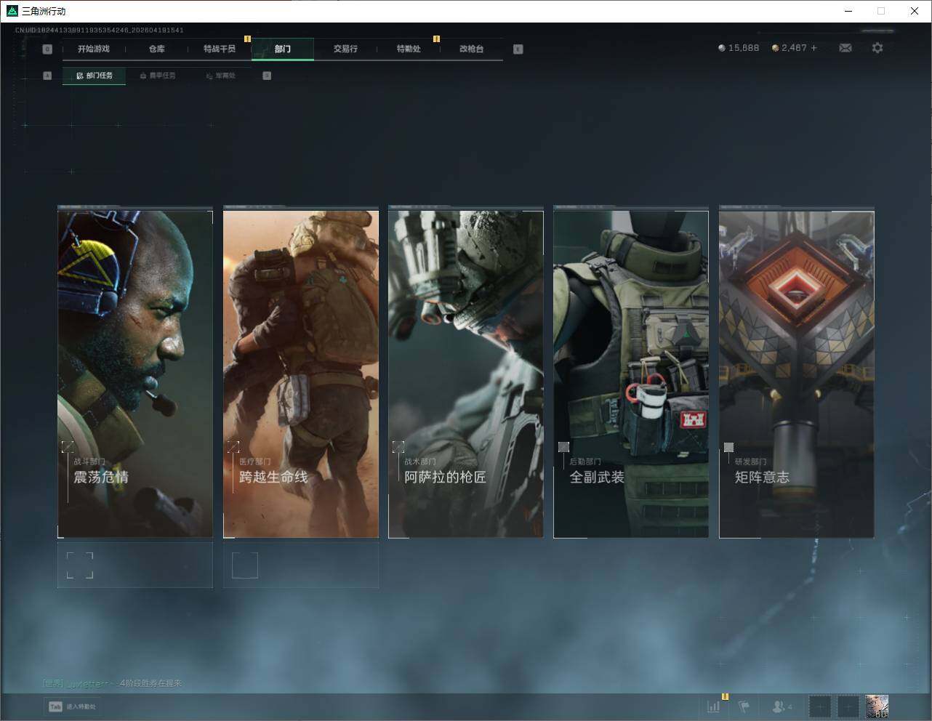This screenshot has height=721, width=932.
Task: Click the 15,688 currency balance
Action: (x=739, y=48)
